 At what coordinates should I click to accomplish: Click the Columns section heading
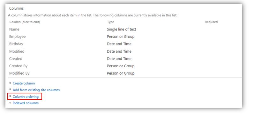click(16, 8)
